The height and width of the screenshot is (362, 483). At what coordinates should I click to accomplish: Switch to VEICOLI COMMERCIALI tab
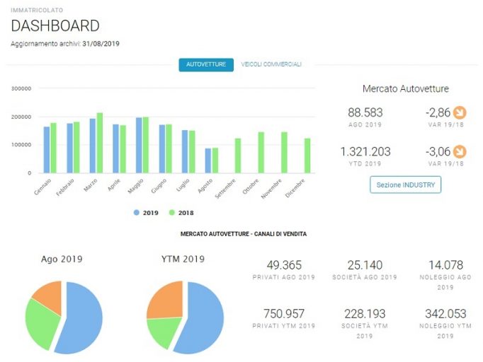(x=271, y=64)
